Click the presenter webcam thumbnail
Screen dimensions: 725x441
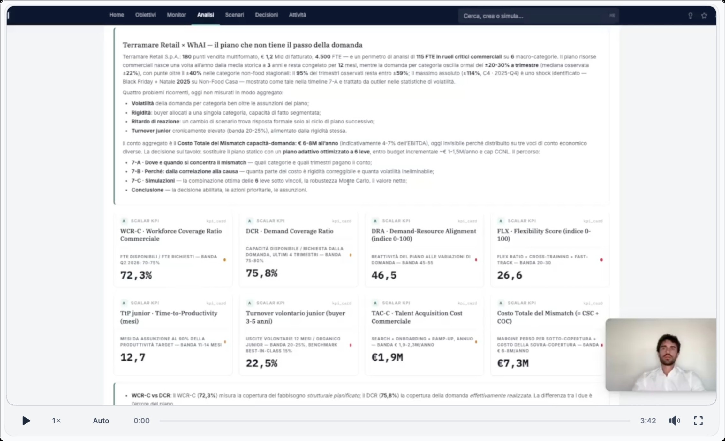(x=661, y=355)
